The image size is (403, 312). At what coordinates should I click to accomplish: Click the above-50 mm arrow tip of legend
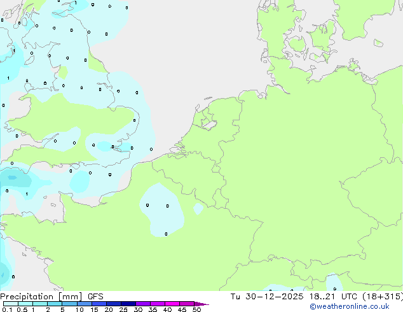click(x=201, y=304)
